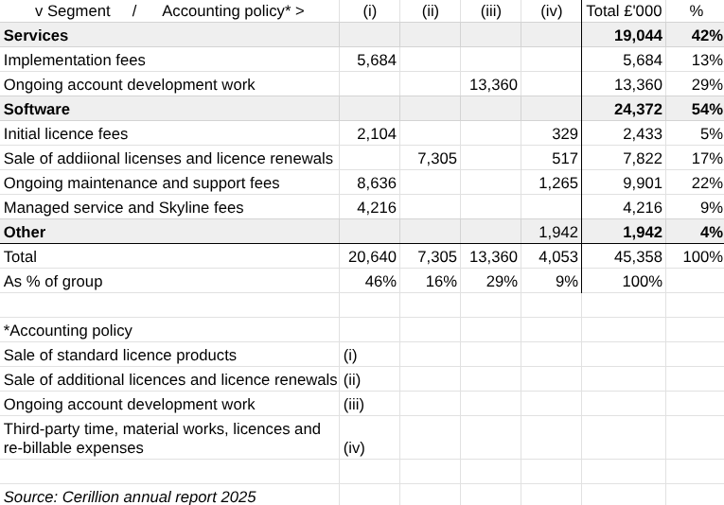Select the Implementation fees row label

[75, 60]
